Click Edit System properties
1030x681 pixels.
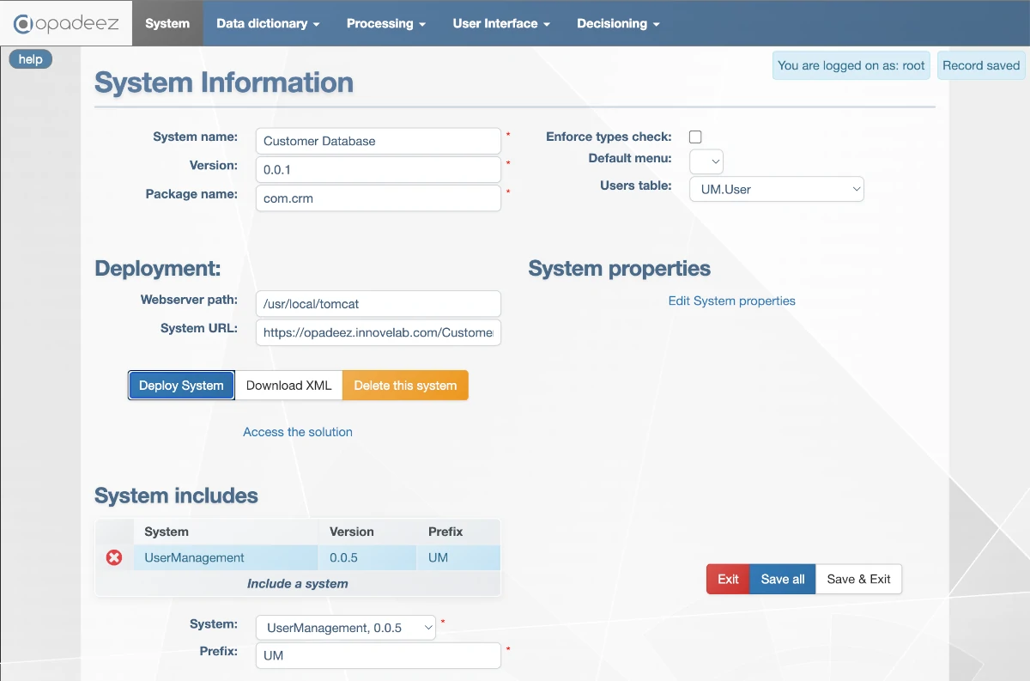pos(731,301)
